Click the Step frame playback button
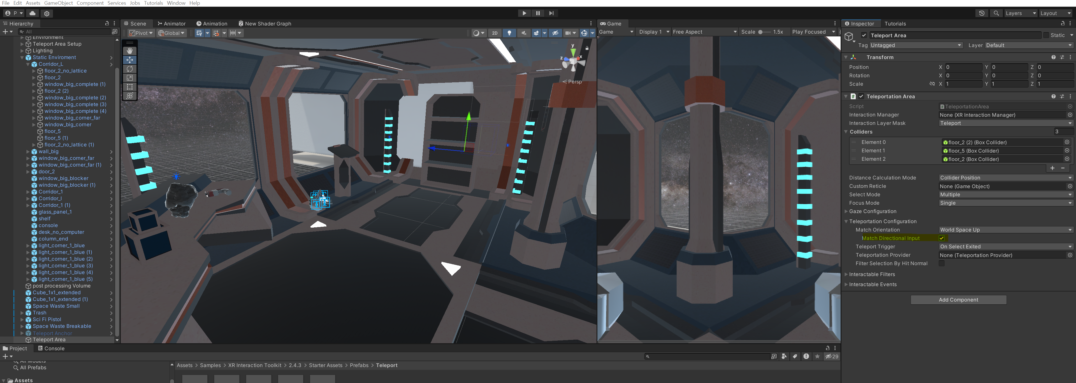The width and height of the screenshot is (1076, 383). point(551,13)
